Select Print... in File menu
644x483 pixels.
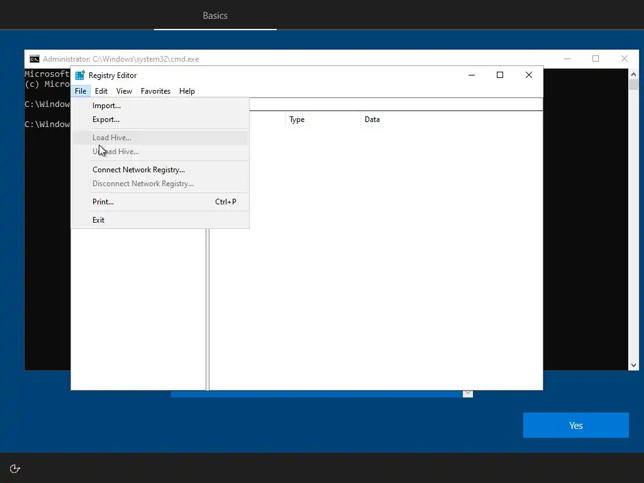(160, 202)
